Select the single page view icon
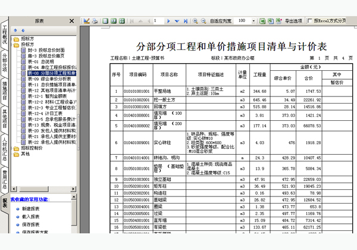Image resolution: width=357 pixels, height=250 pixels. [105, 21]
